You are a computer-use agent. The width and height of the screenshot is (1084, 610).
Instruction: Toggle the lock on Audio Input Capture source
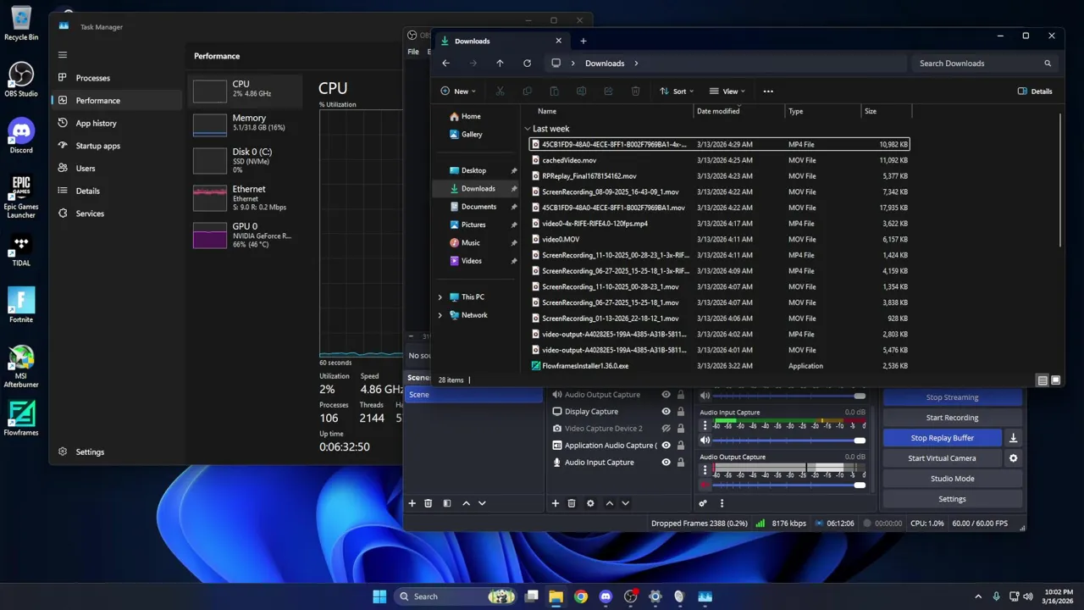click(681, 463)
